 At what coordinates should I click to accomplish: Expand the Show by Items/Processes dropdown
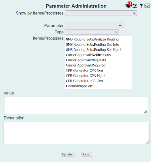click(101, 13)
